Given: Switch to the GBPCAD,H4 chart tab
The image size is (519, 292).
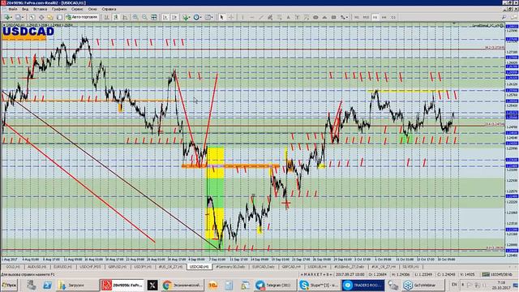Looking at the screenshot, I should [291, 267].
